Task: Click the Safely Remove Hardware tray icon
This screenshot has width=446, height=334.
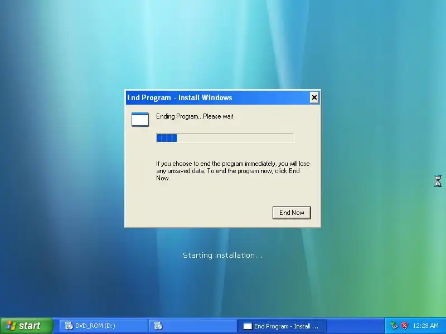Action: coord(394,326)
